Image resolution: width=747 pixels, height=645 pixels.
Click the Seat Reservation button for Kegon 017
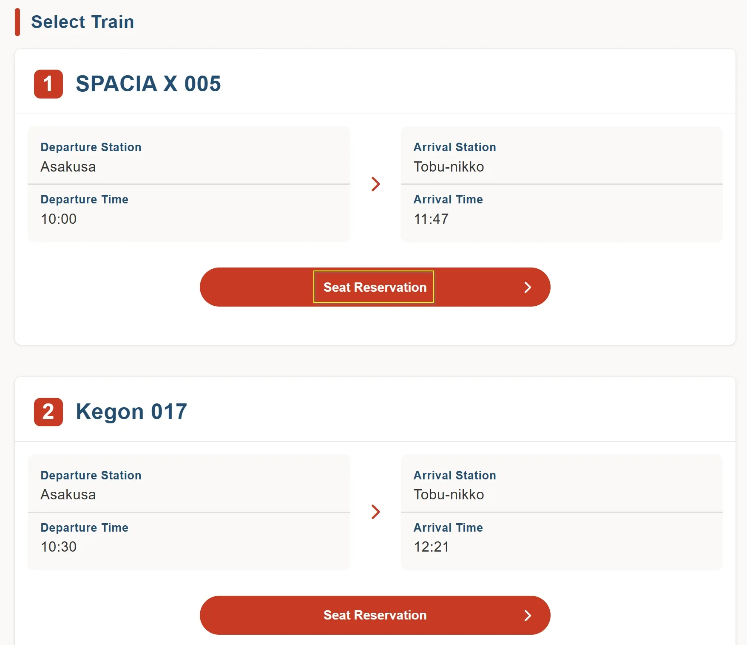tap(374, 615)
